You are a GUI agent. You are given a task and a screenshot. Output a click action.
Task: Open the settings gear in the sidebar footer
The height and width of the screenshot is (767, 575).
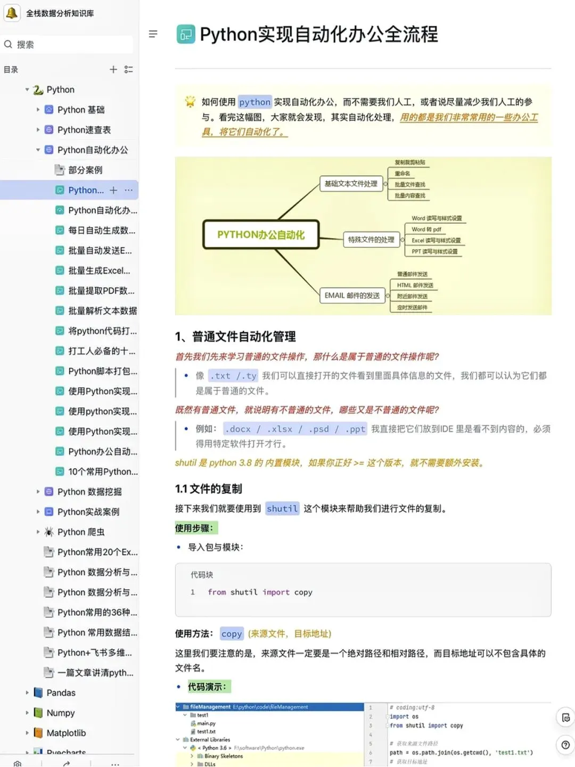coord(18,764)
